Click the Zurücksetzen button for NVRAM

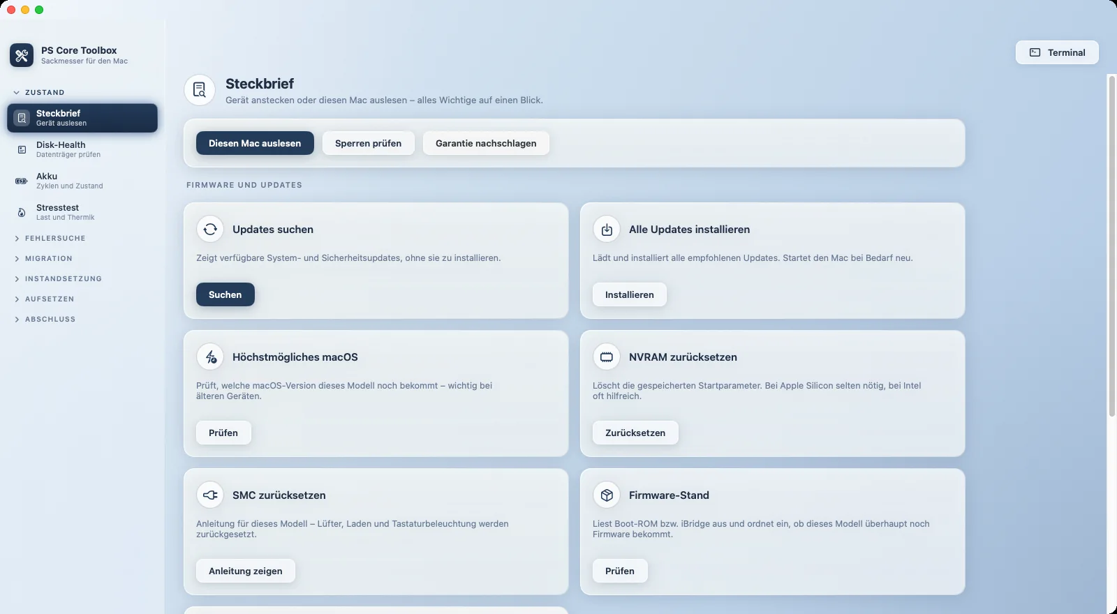(x=635, y=433)
